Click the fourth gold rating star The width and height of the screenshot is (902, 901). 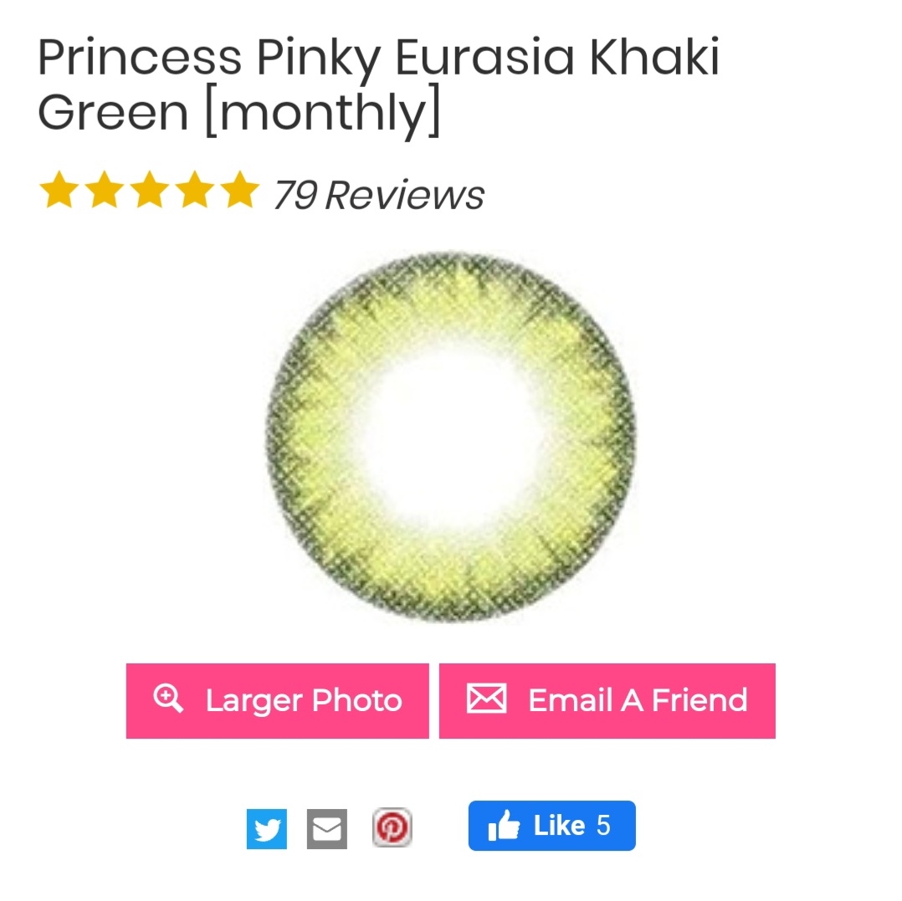click(195, 188)
